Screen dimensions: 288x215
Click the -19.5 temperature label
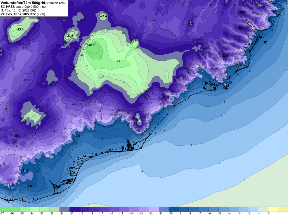(166, 97)
